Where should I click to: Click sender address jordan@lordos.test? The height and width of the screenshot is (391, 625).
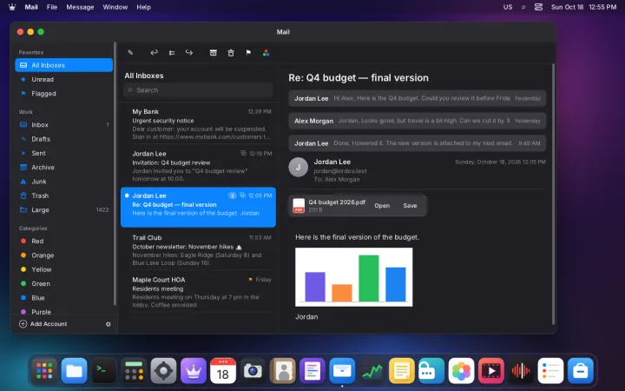(340, 171)
